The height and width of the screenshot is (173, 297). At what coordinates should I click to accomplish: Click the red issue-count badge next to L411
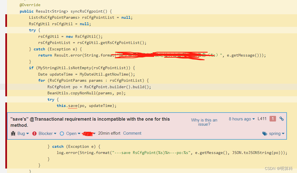[x=272, y=118]
